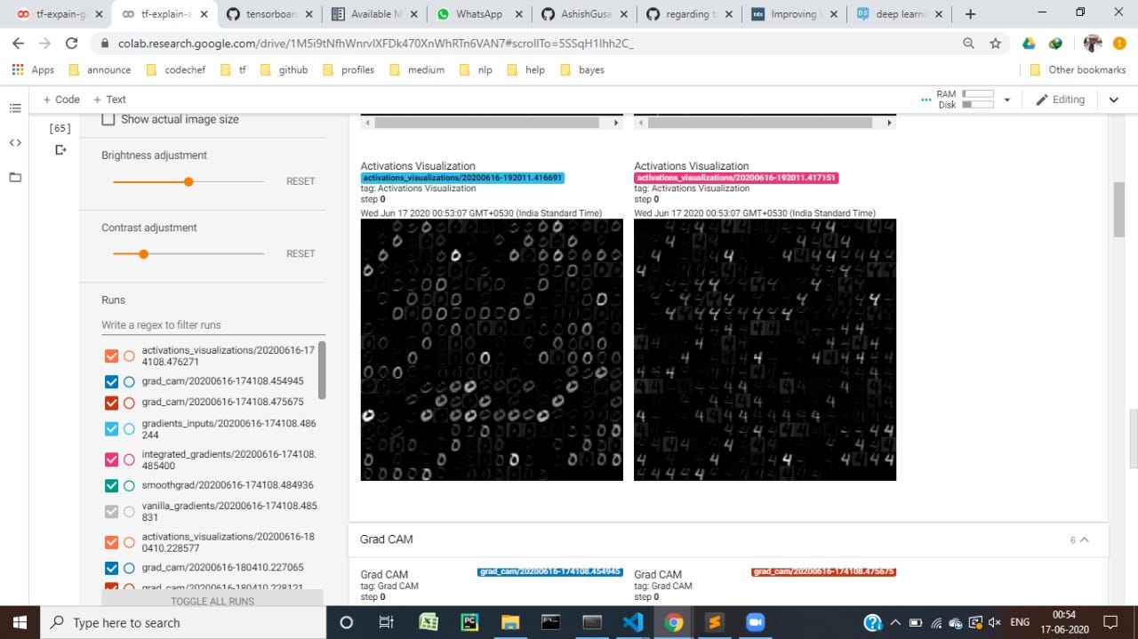Uncheck integrated_gradients/20200616-174108.485400 run
Image resolution: width=1138 pixels, height=639 pixels.
click(111, 459)
